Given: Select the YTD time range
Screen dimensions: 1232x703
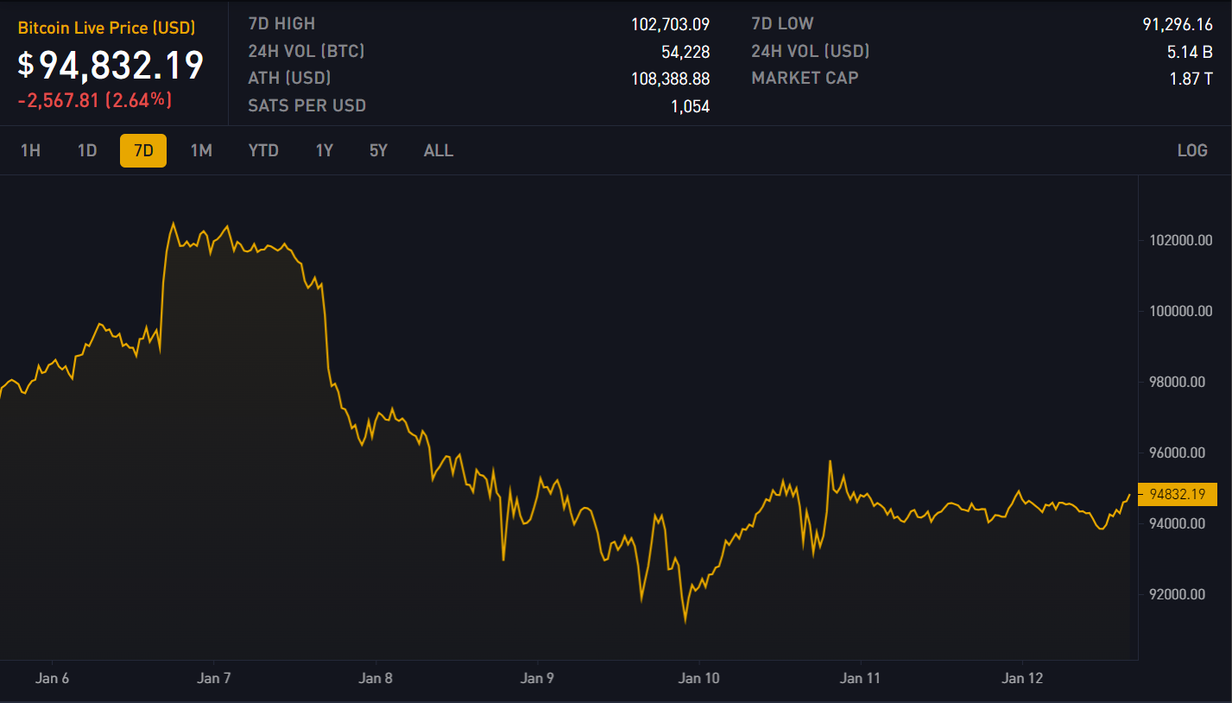Looking at the screenshot, I should 263,150.
